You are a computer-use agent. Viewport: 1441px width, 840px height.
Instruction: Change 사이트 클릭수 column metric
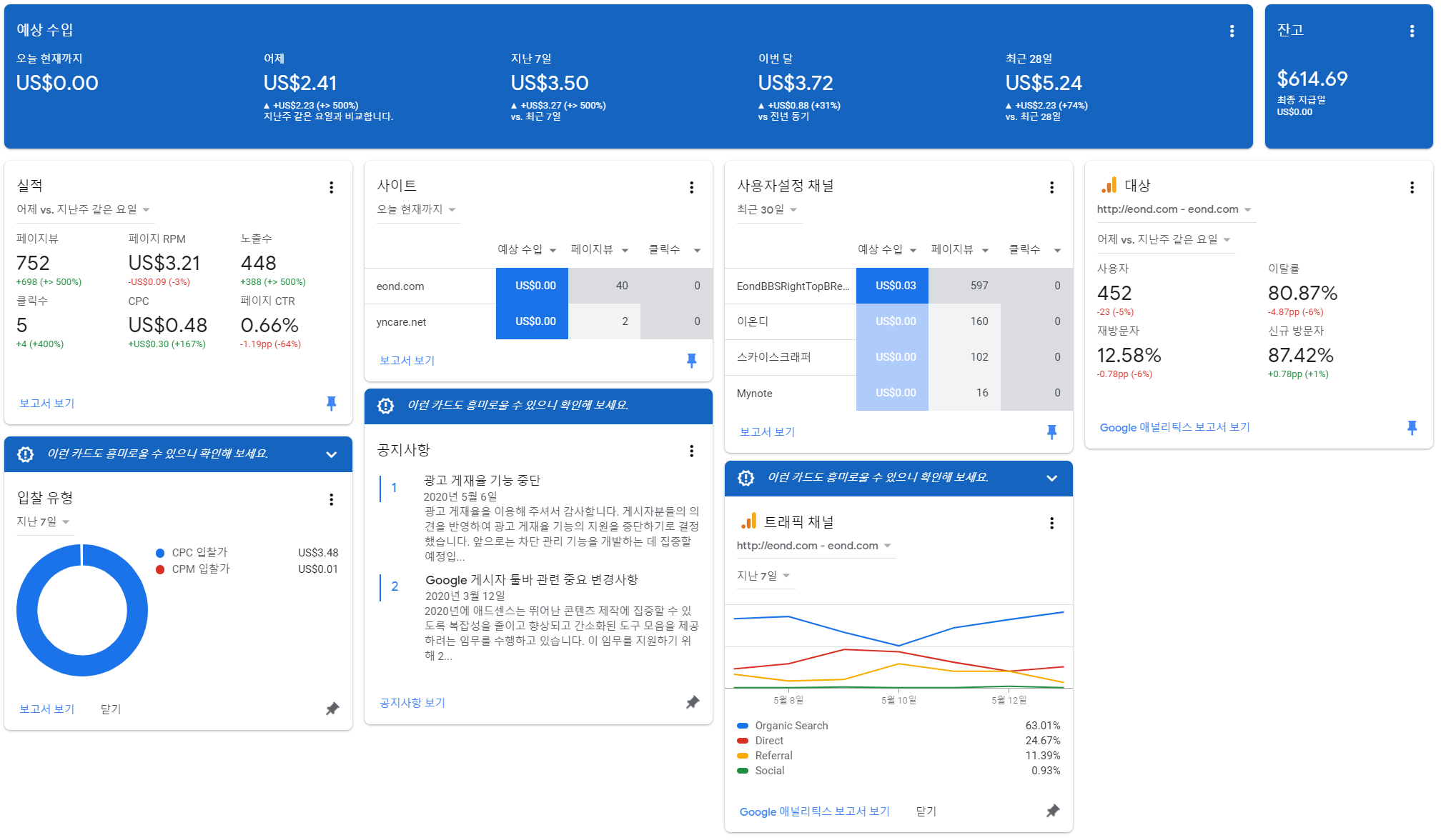(x=674, y=249)
